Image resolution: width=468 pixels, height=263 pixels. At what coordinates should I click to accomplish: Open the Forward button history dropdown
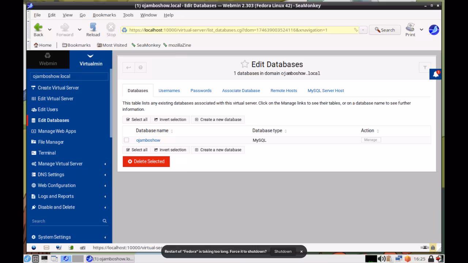coord(79,30)
